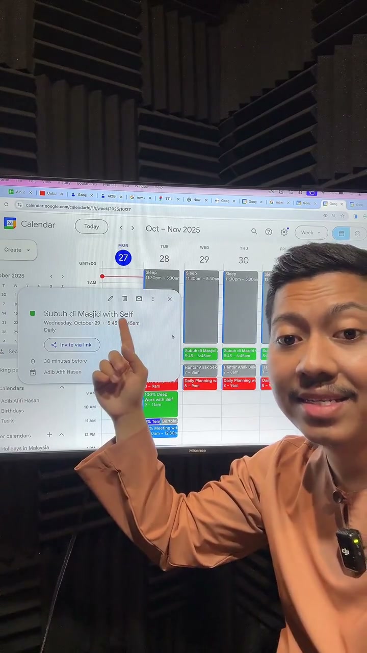Open the View menu in menu bar
The width and height of the screenshot is (367, 653).
pyautogui.click(x=46, y=182)
